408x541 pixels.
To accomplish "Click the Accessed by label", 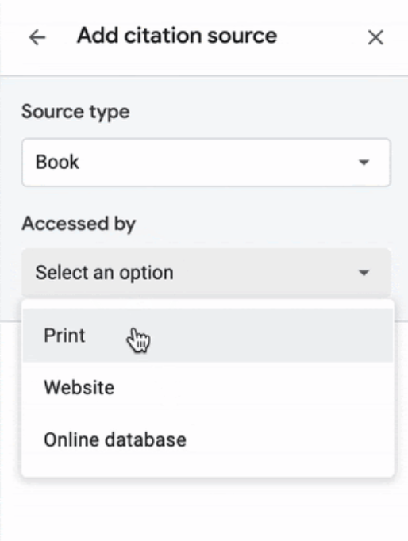I will click(79, 224).
